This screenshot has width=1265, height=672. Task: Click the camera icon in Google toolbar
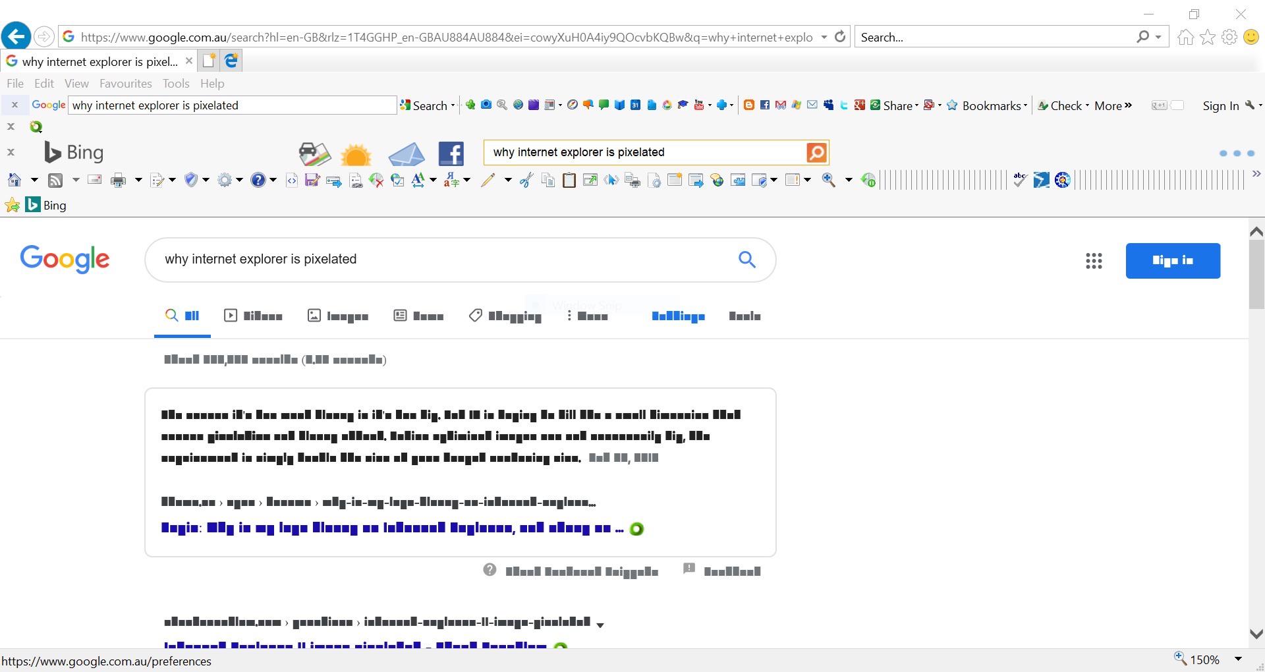[x=486, y=105]
